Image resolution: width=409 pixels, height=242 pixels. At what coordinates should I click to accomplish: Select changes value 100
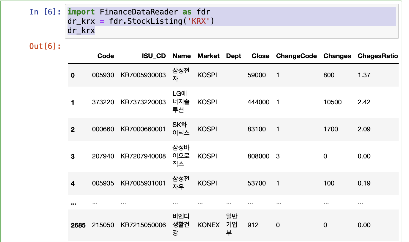point(329,183)
